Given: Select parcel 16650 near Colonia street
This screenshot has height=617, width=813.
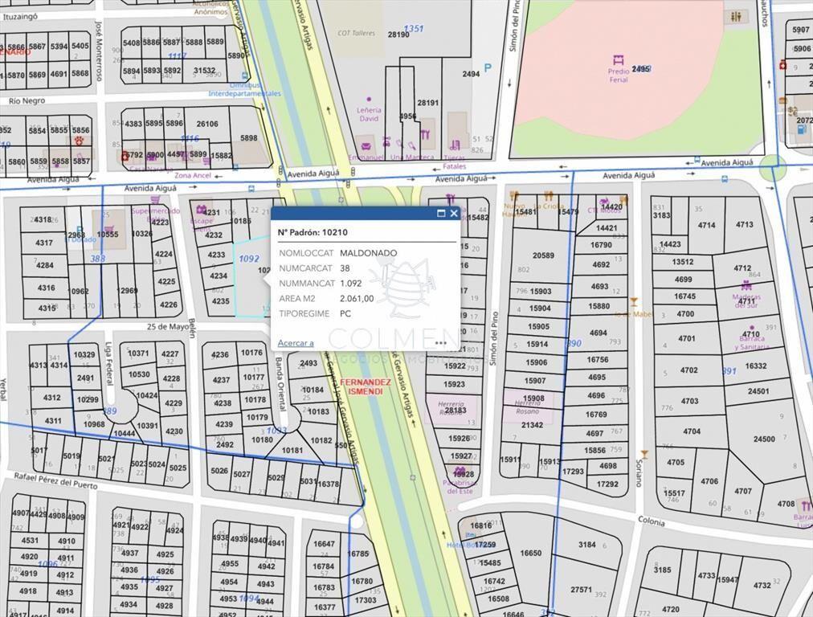Looking at the screenshot, I should coord(530,554).
